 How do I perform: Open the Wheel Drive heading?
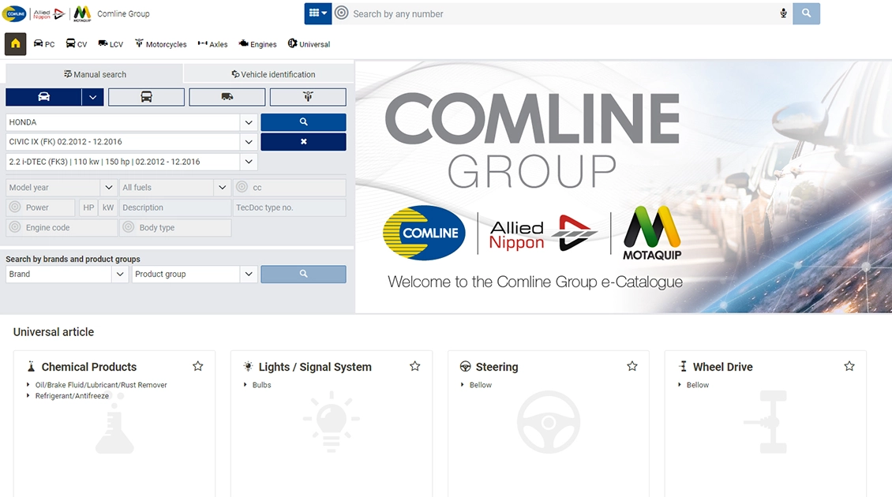coord(722,367)
